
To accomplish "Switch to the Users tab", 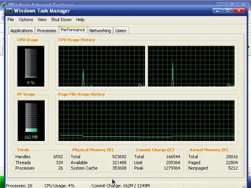I will pyautogui.click(x=121, y=31).
